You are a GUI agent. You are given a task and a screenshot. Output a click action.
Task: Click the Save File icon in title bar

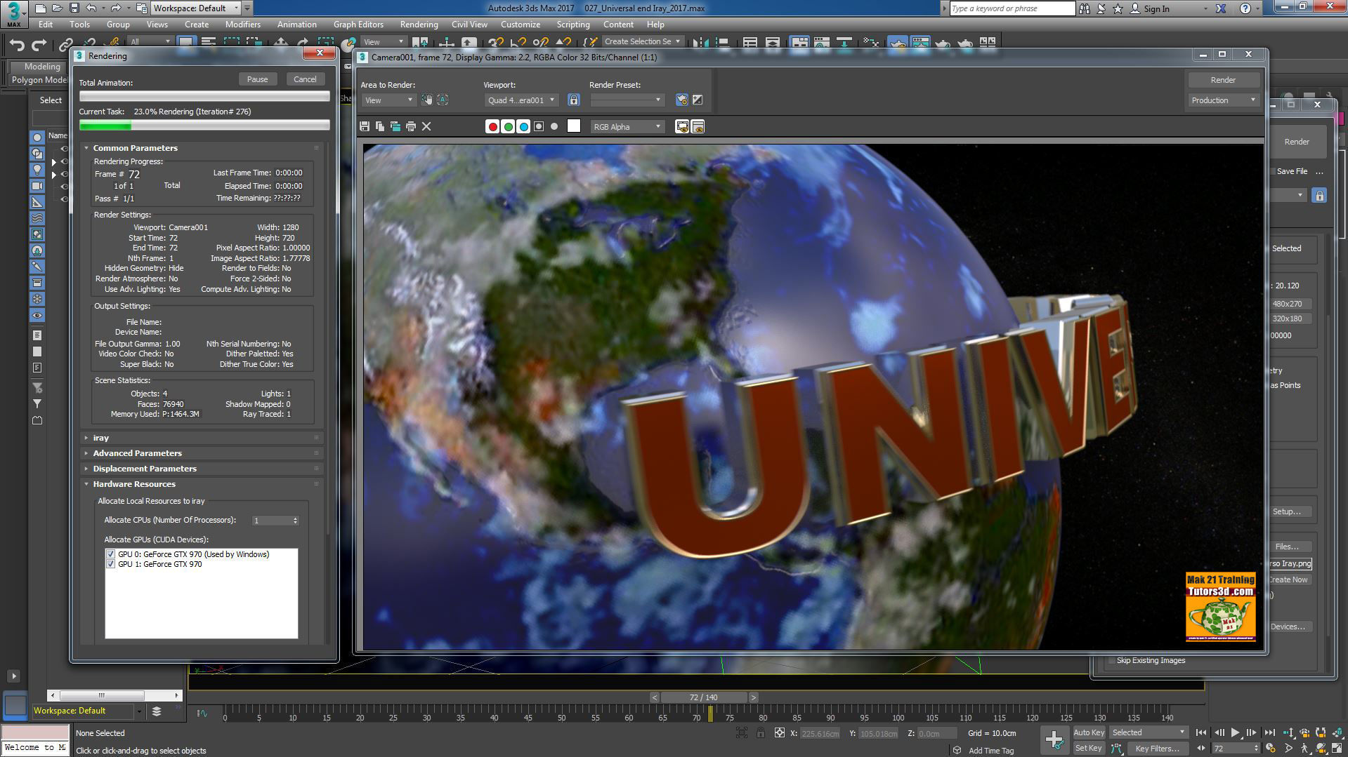pos(74,8)
